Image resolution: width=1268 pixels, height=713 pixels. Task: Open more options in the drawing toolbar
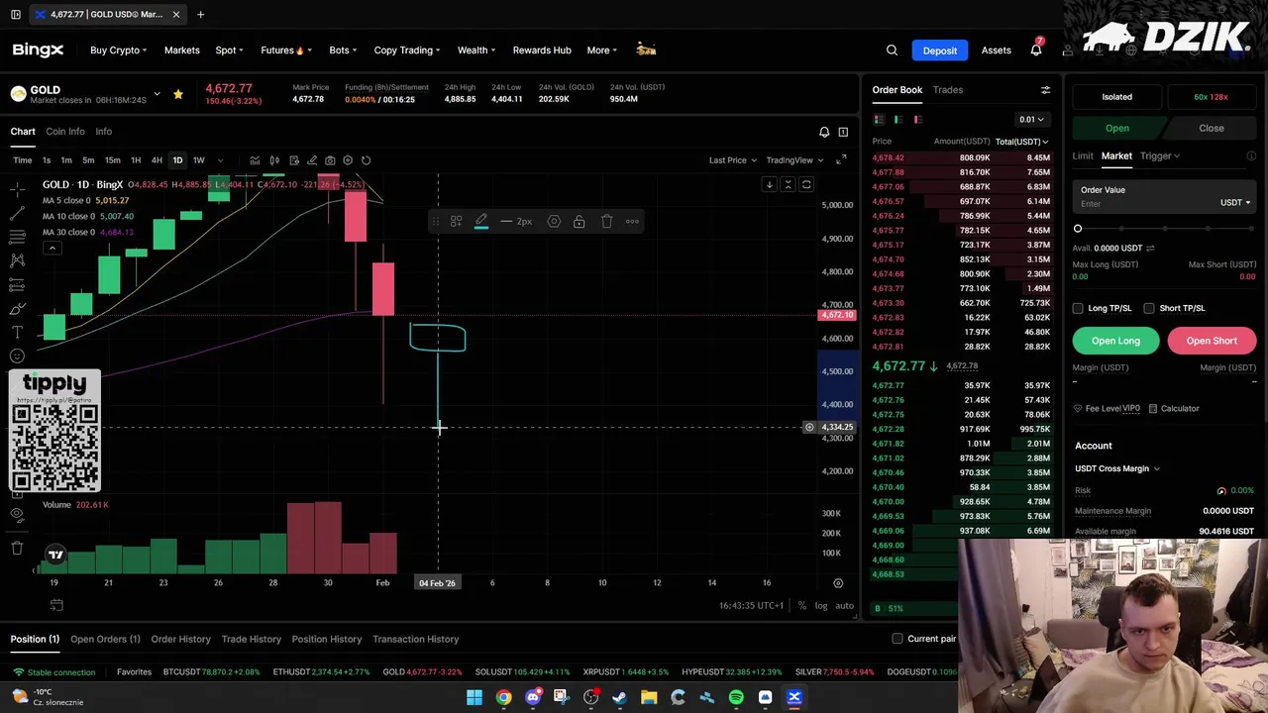click(632, 222)
